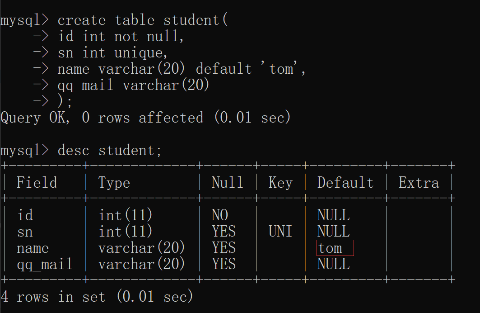Screen dimensions: 480x313
Task: Click the 'create table student(' command line
Action: pos(143,20)
